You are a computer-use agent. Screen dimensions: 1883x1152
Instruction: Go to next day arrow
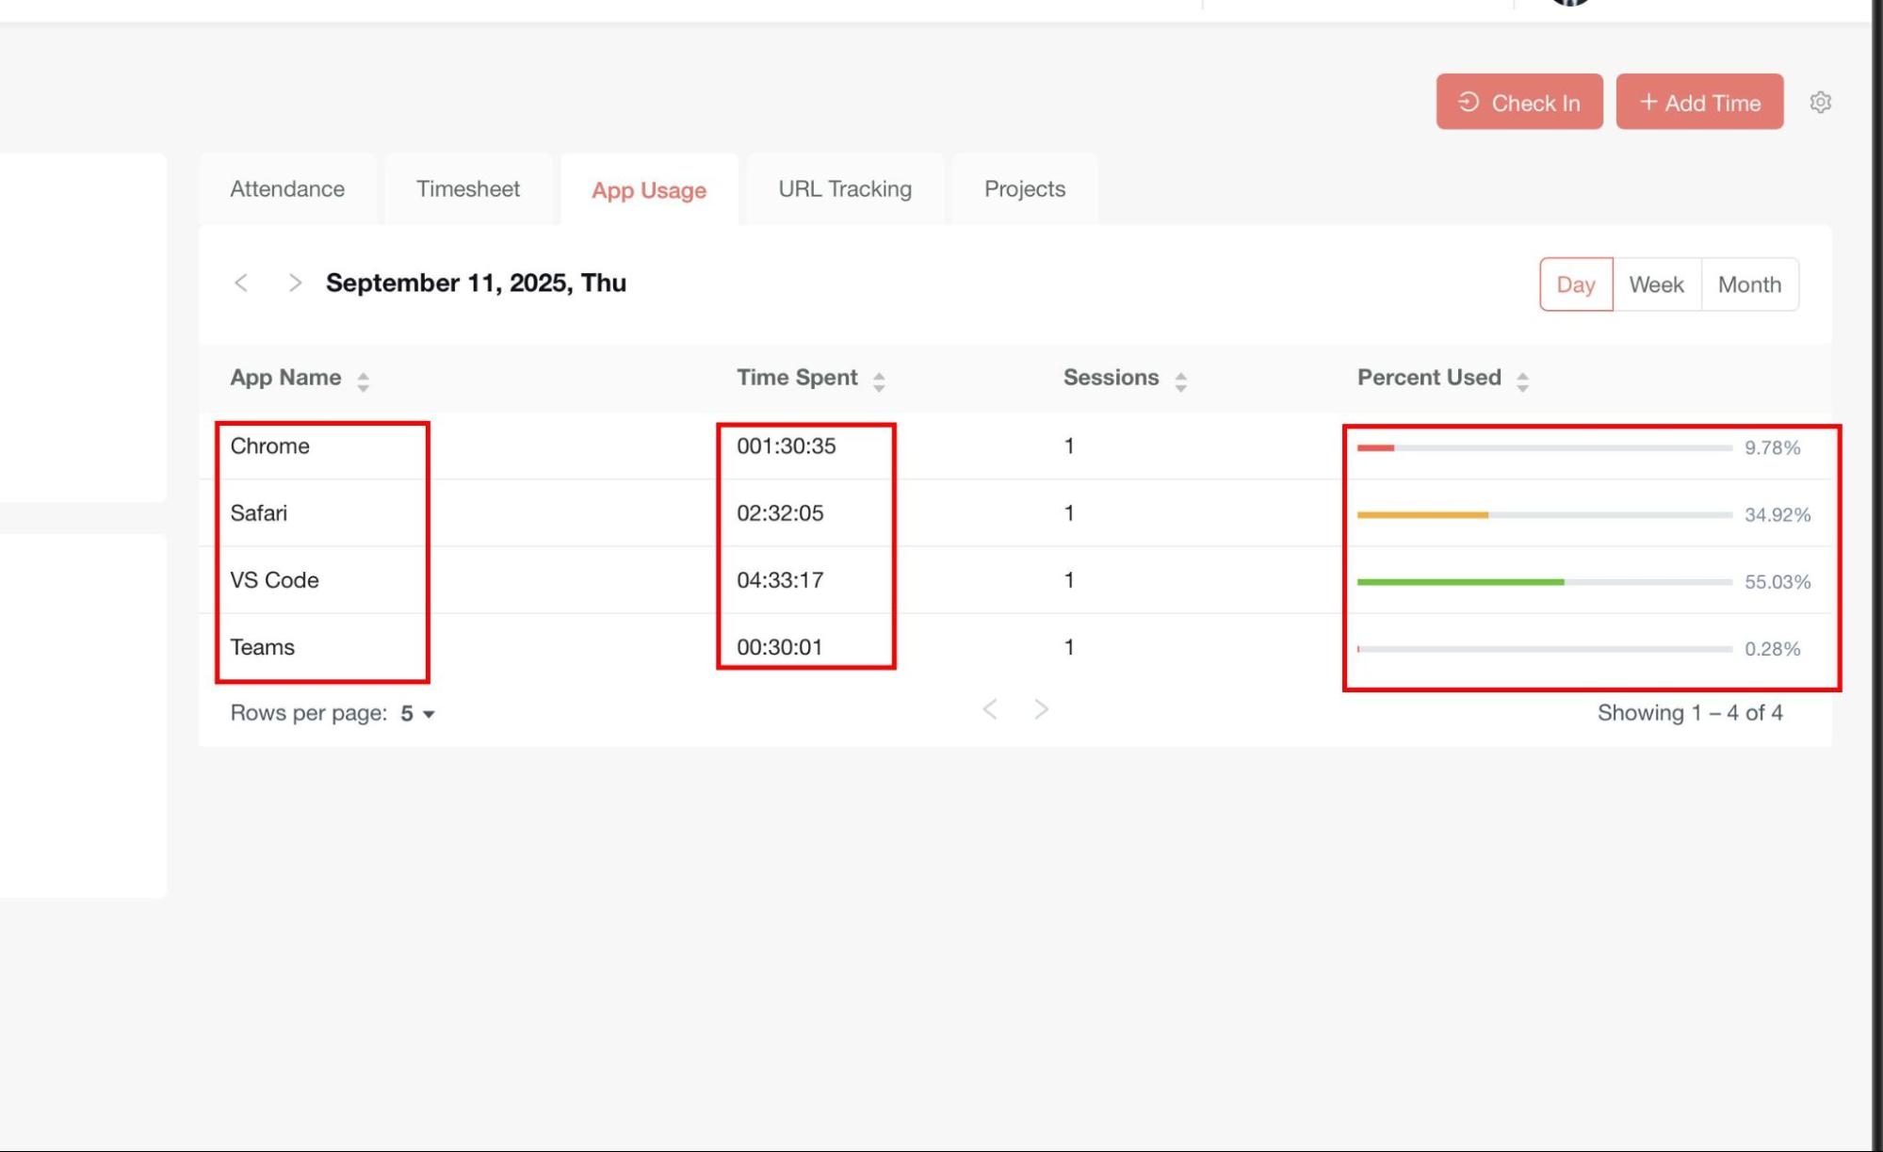click(x=294, y=283)
